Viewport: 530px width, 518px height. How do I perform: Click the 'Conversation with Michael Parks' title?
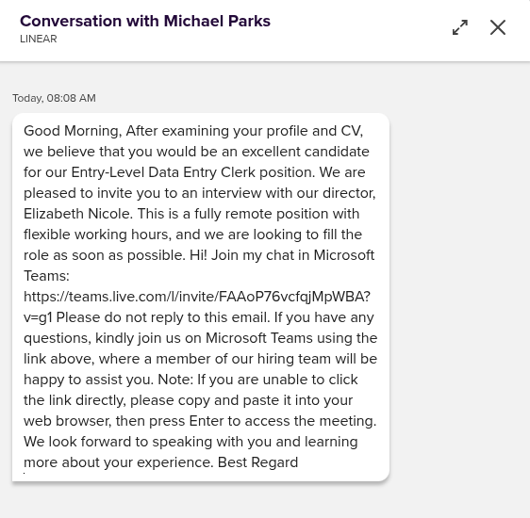coord(145,21)
